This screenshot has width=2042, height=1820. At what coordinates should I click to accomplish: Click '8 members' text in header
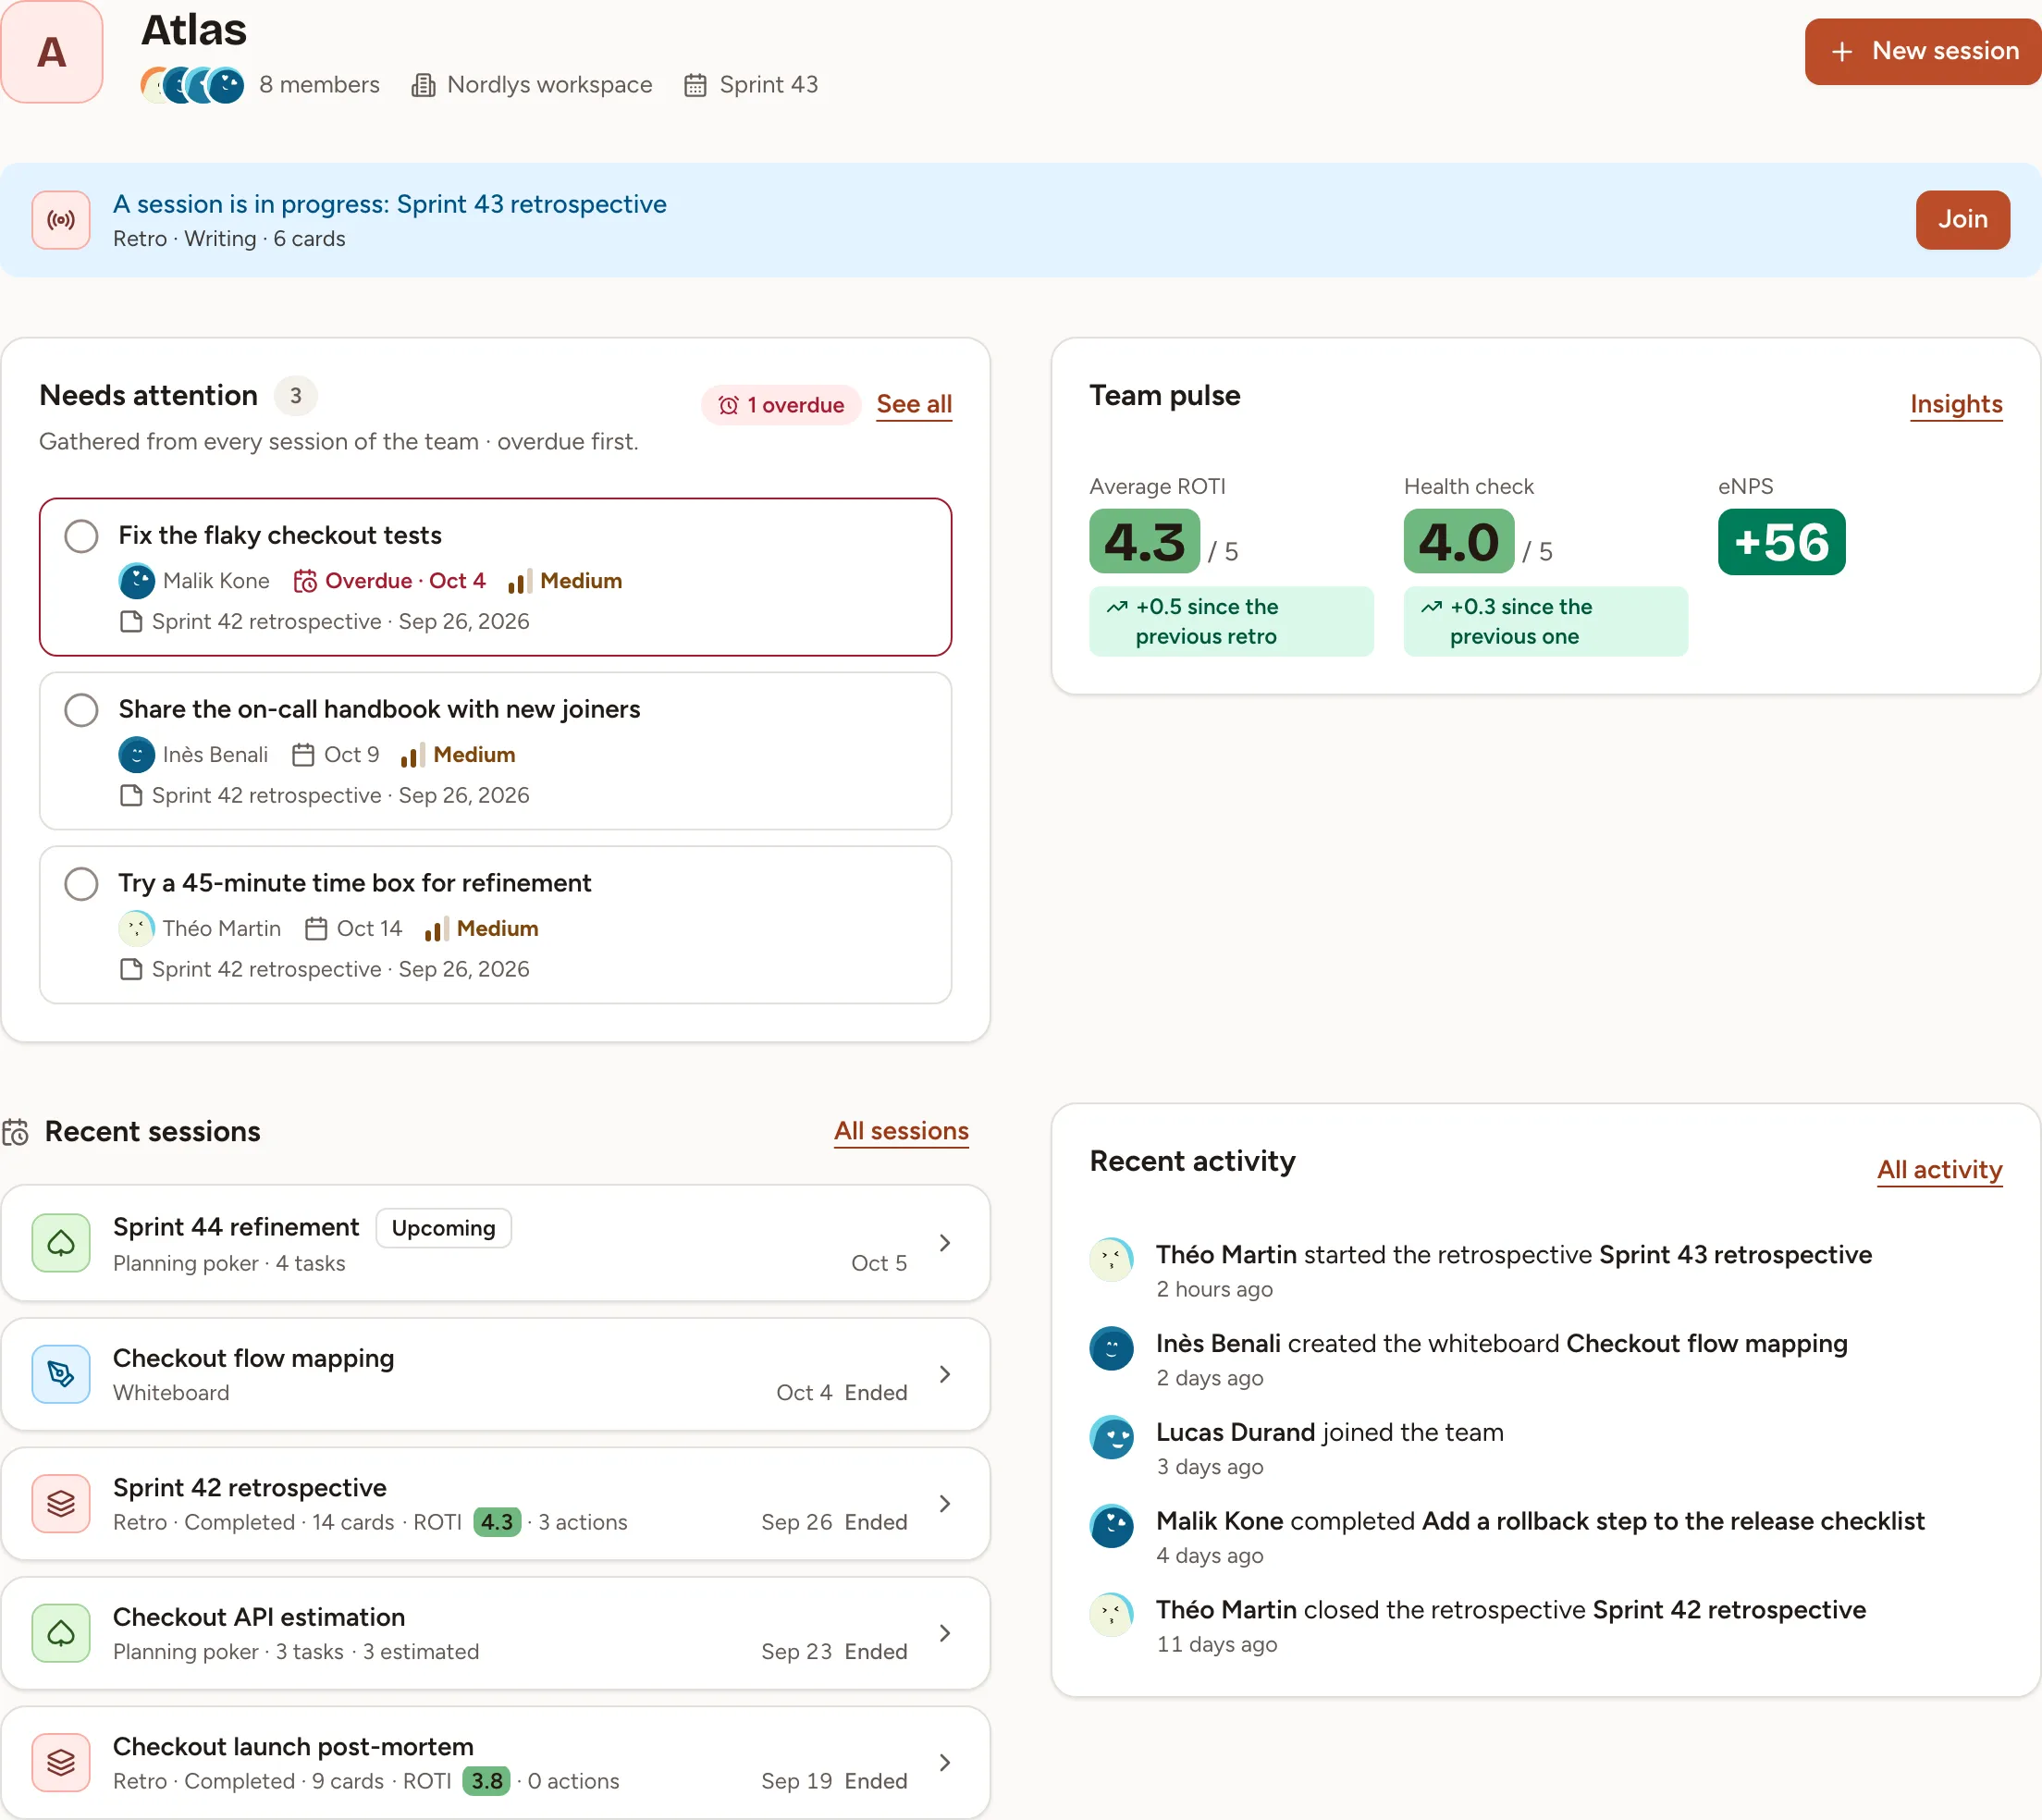(x=319, y=85)
